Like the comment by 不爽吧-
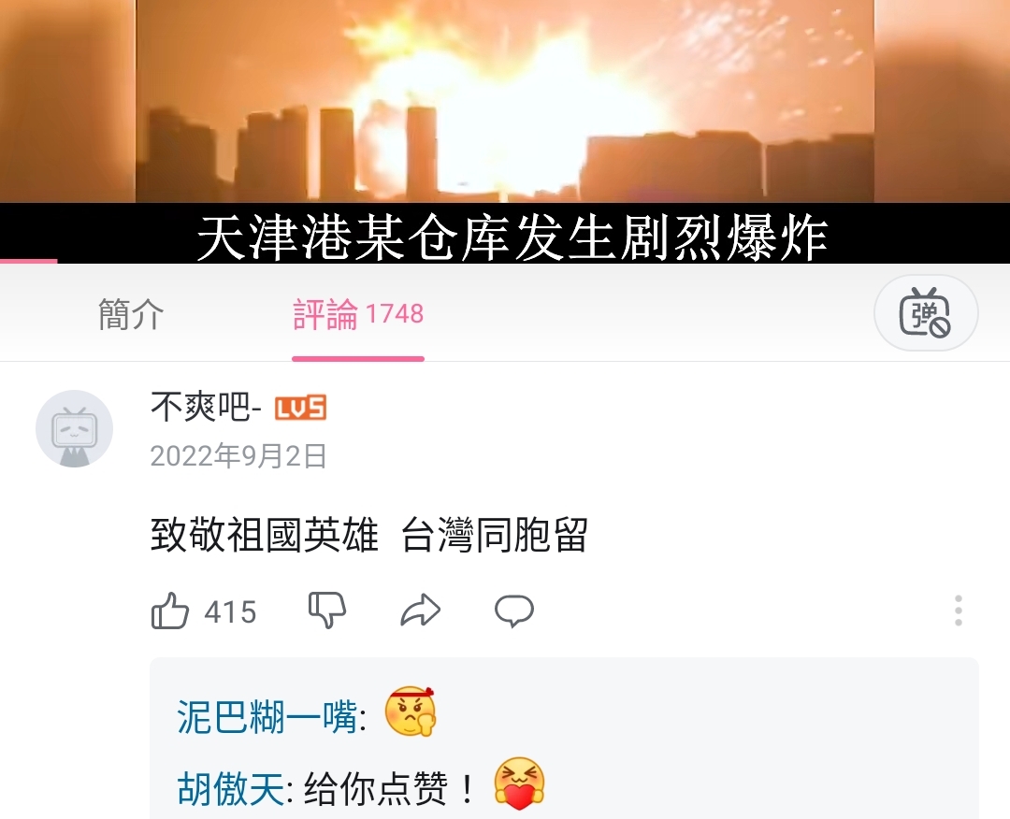Viewport: 1010px width, 819px height. coord(170,611)
